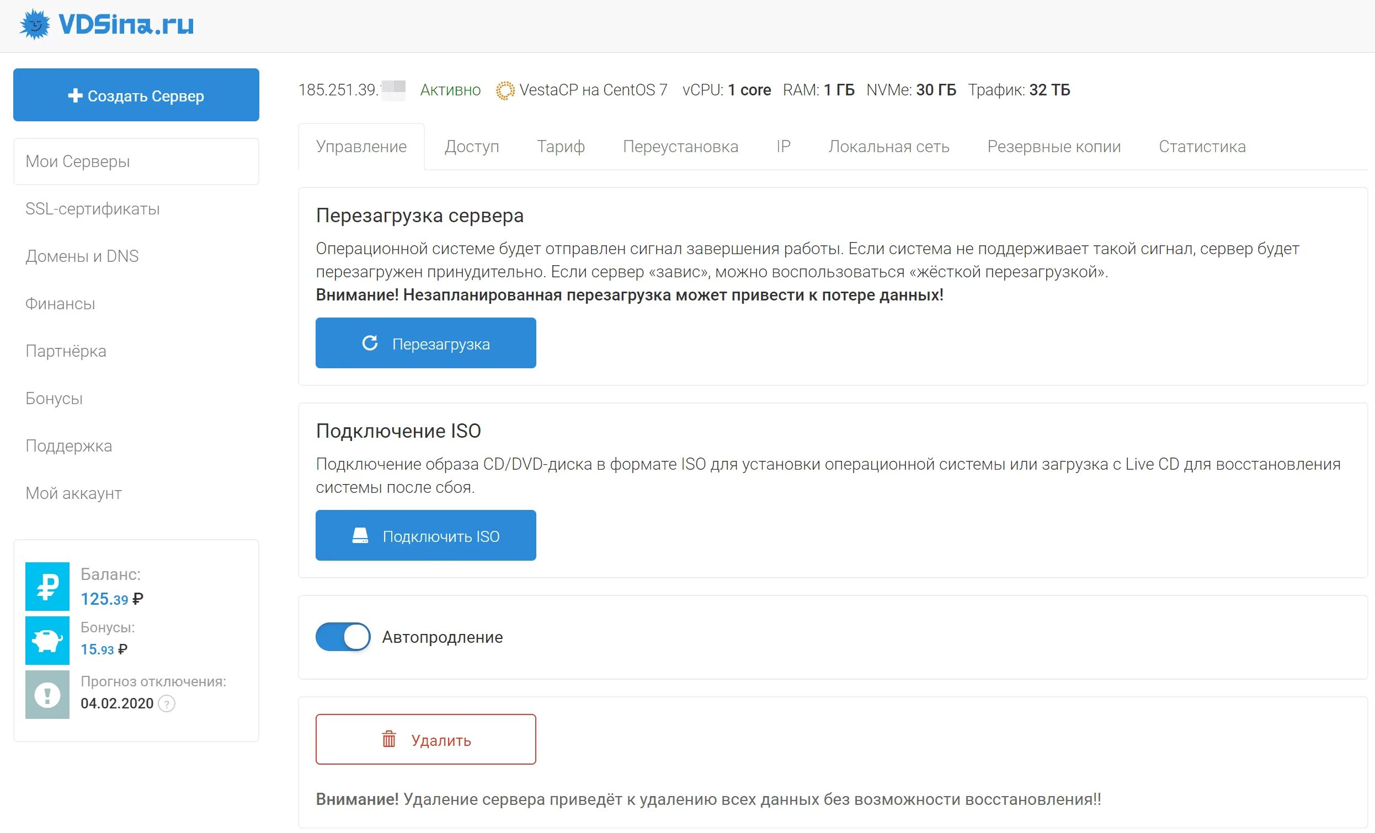Click the shutdown forecast warning icon
The width and height of the screenshot is (1375, 833).
pyautogui.click(x=47, y=695)
